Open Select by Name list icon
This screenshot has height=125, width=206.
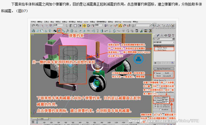click(71, 26)
